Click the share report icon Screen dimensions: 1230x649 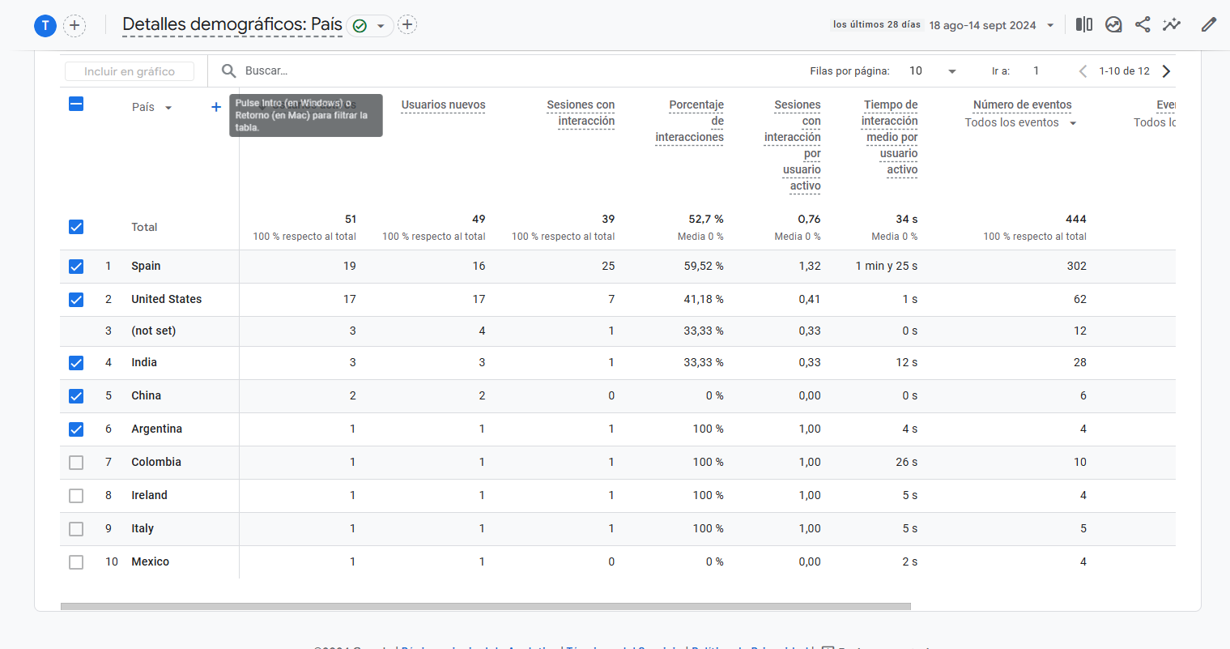(x=1143, y=24)
